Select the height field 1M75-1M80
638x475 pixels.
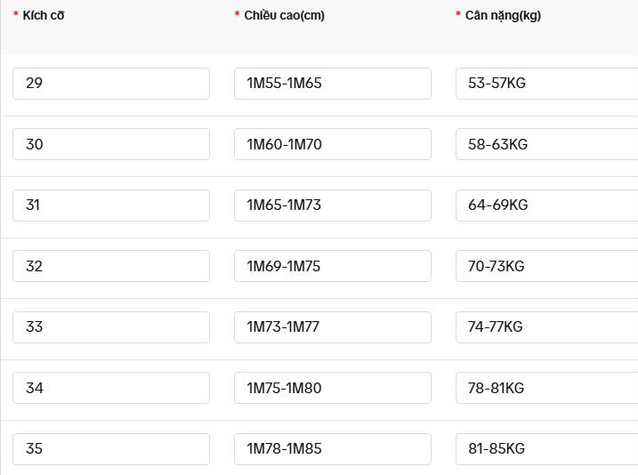point(333,388)
